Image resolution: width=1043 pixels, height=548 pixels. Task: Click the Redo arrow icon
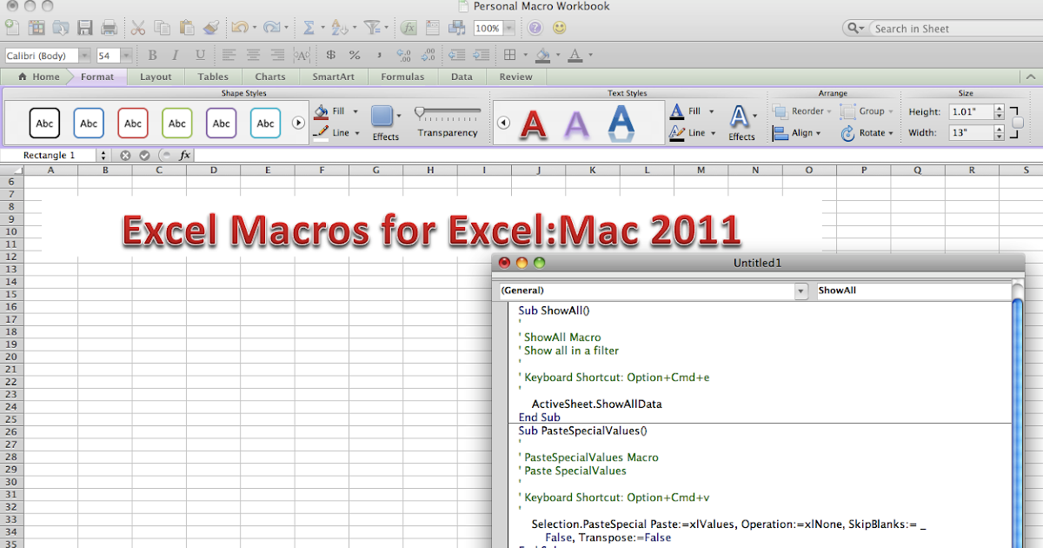pyautogui.click(x=271, y=28)
